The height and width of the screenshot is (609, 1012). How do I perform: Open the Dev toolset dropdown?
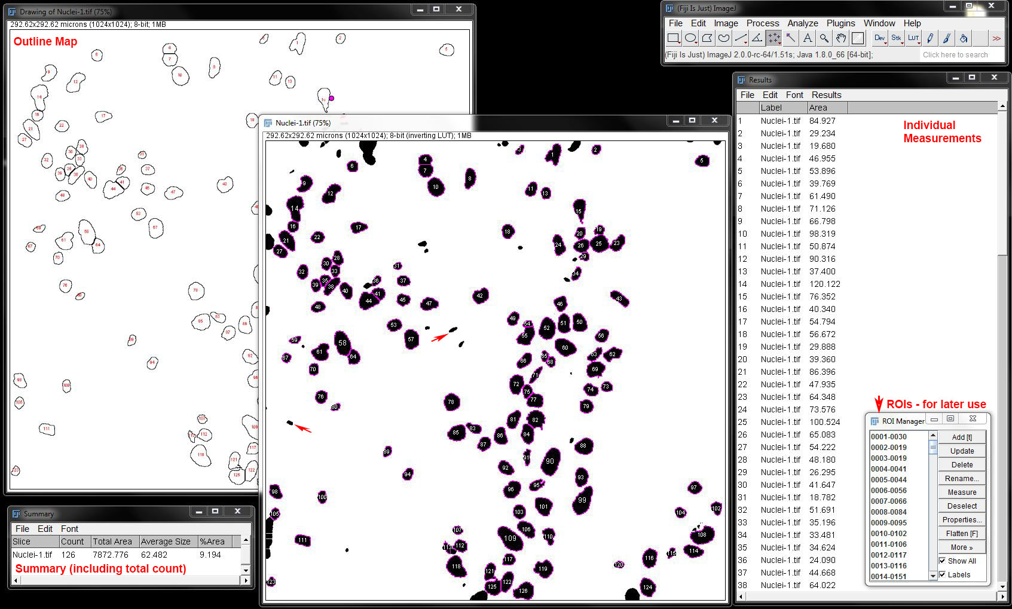click(880, 38)
